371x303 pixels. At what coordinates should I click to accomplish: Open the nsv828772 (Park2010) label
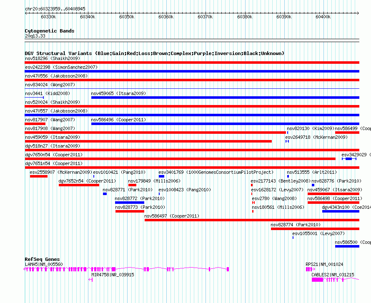(140, 198)
